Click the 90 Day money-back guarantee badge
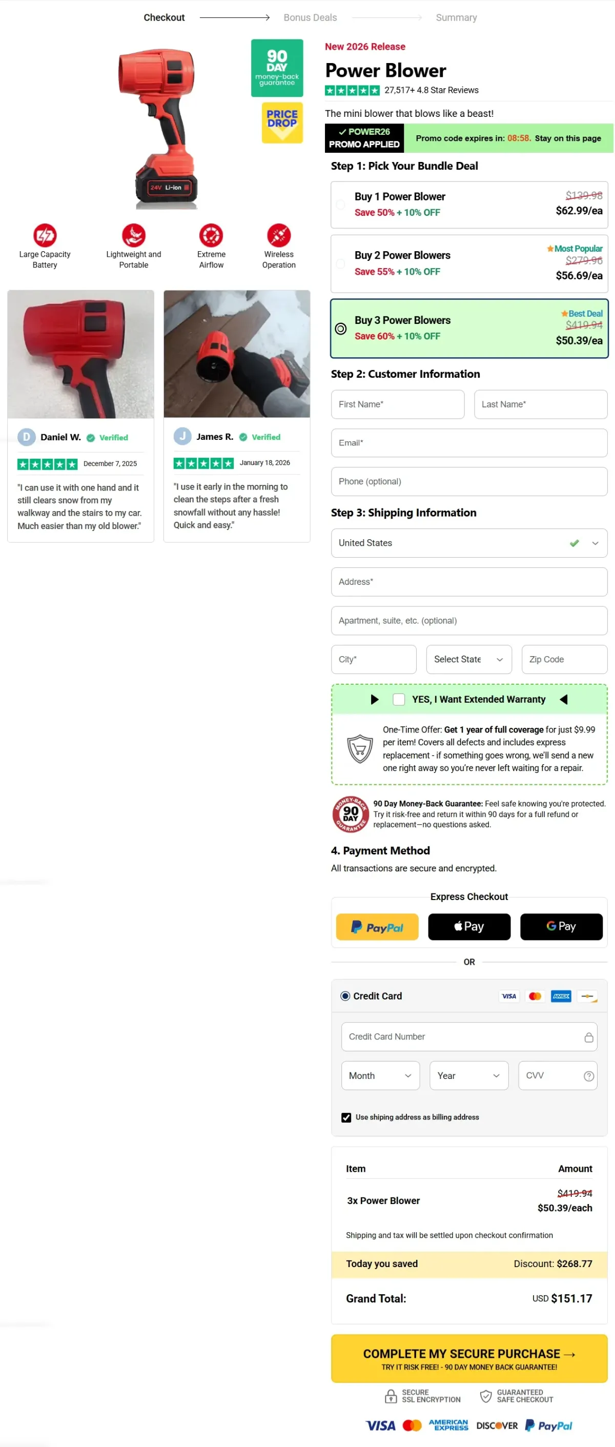 pos(277,68)
